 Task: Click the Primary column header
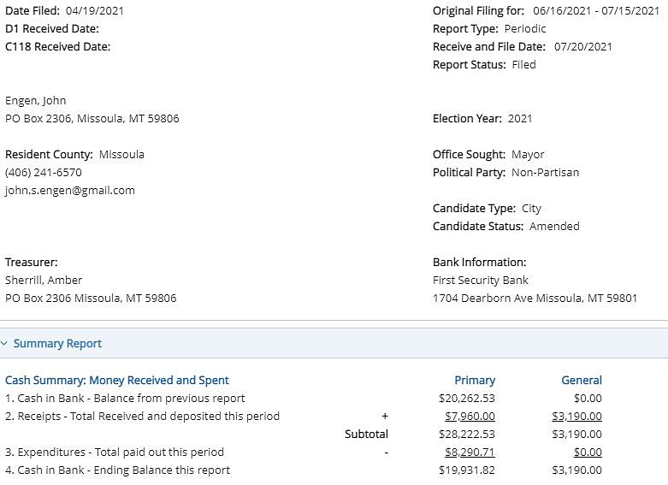[475, 380]
